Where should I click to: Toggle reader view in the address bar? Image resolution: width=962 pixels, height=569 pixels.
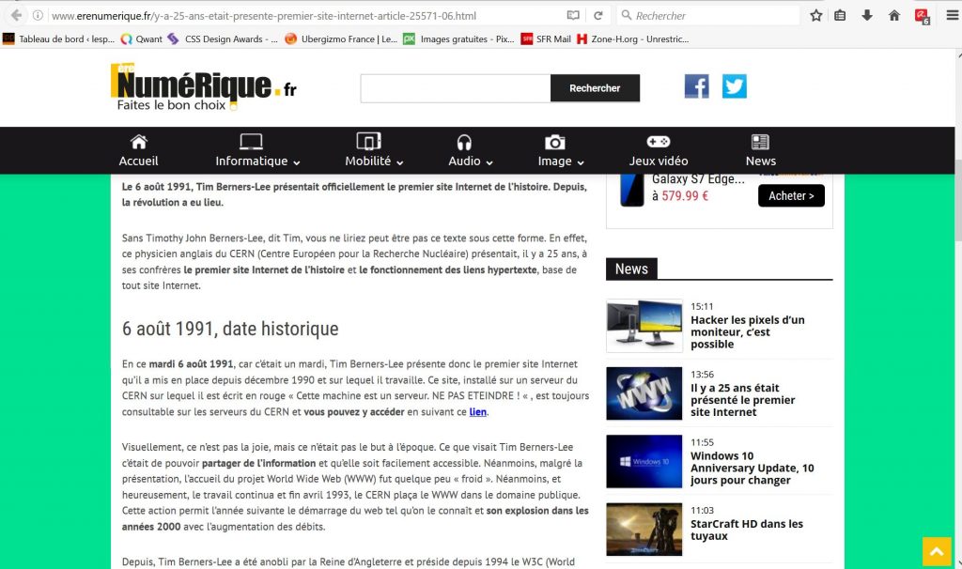[x=573, y=16]
